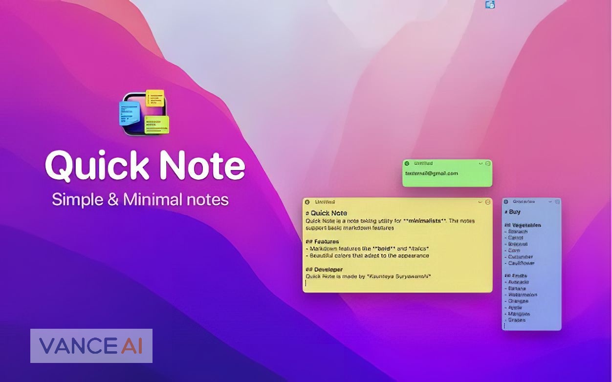The image size is (612, 382).
Task: Click the left circle button on the yellow note
Action: [x=307, y=202]
